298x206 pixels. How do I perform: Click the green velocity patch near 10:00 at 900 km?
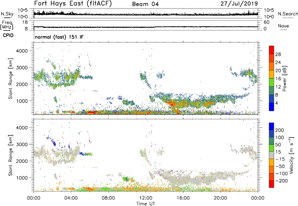[126, 178]
